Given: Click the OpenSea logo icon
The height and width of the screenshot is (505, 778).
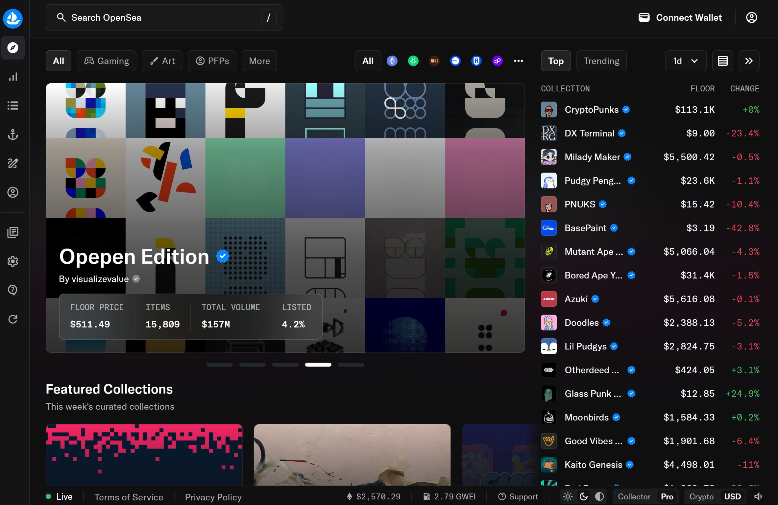Looking at the screenshot, I should 13,18.
